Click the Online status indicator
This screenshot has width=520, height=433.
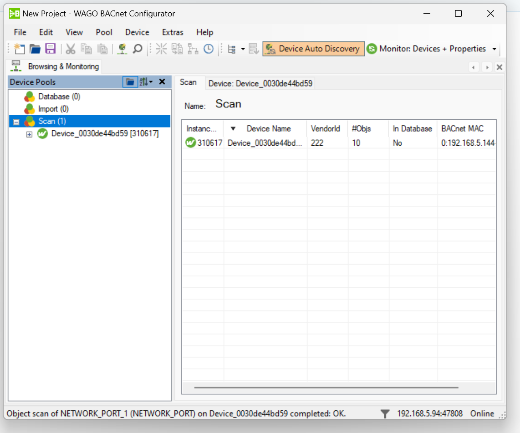pos(482,413)
